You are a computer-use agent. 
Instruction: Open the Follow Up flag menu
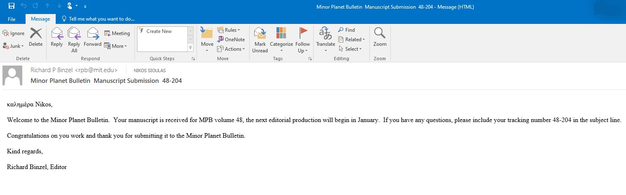coord(303,40)
